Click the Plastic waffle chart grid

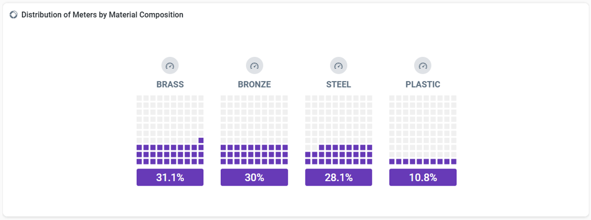(423, 130)
